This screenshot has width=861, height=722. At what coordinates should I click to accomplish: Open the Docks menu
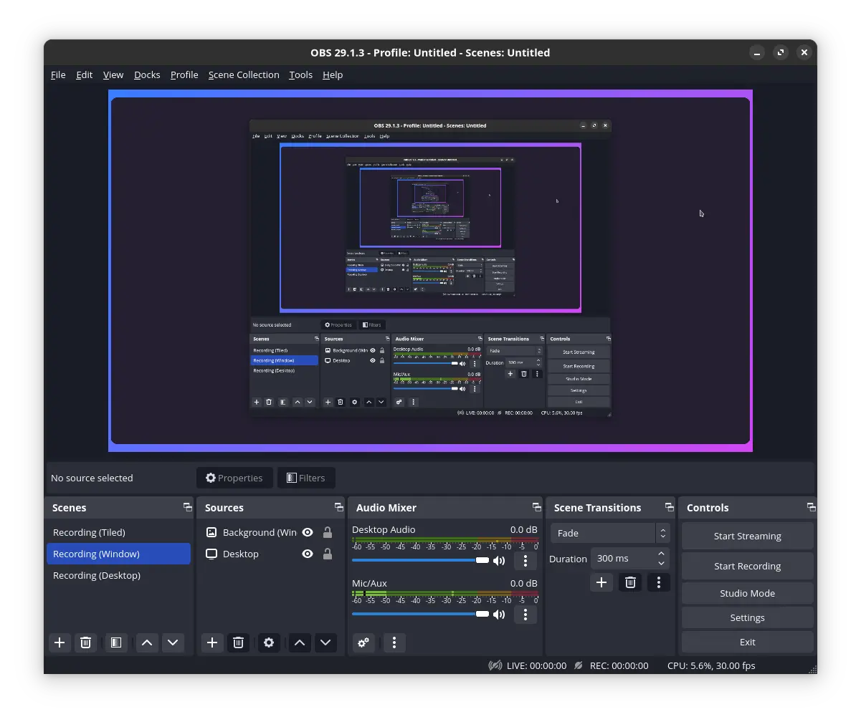coord(147,74)
